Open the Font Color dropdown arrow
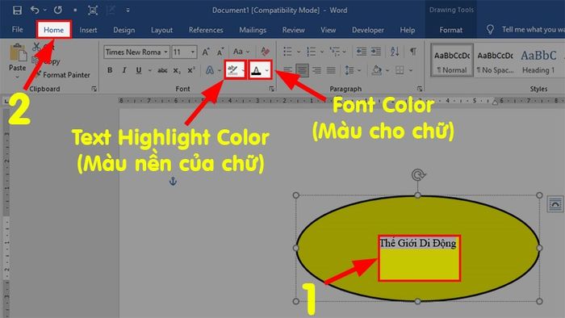565x318 pixels. tap(267, 70)
